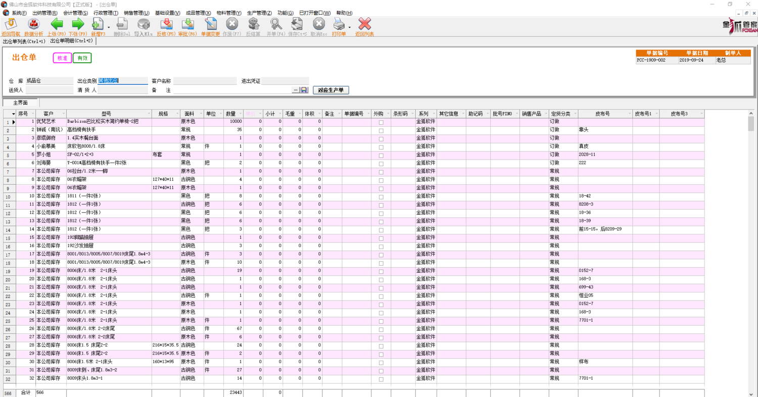This screenshot has height=397, width=758.
Task: Select 主界面 tab
Action: (x=21, y=103)
